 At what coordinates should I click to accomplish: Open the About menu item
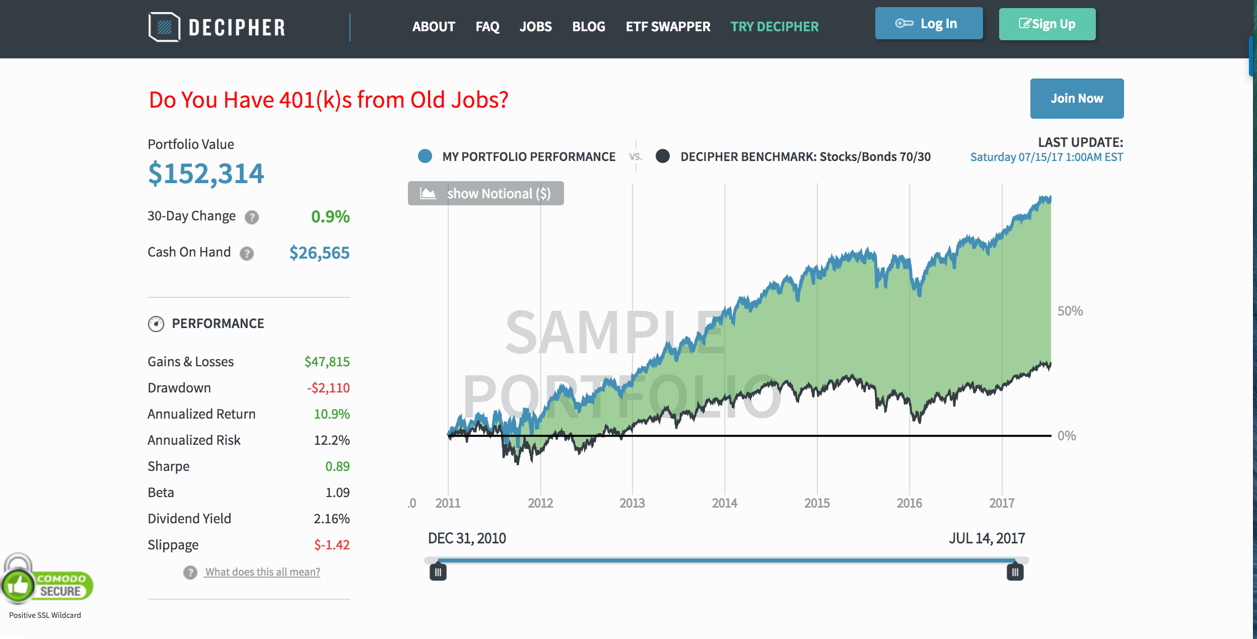434,27
